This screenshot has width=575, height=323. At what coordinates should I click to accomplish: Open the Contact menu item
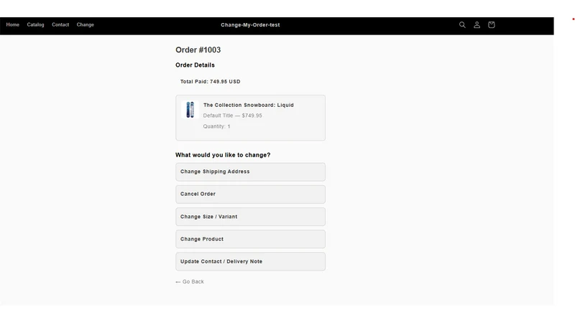tap(60, 25)
